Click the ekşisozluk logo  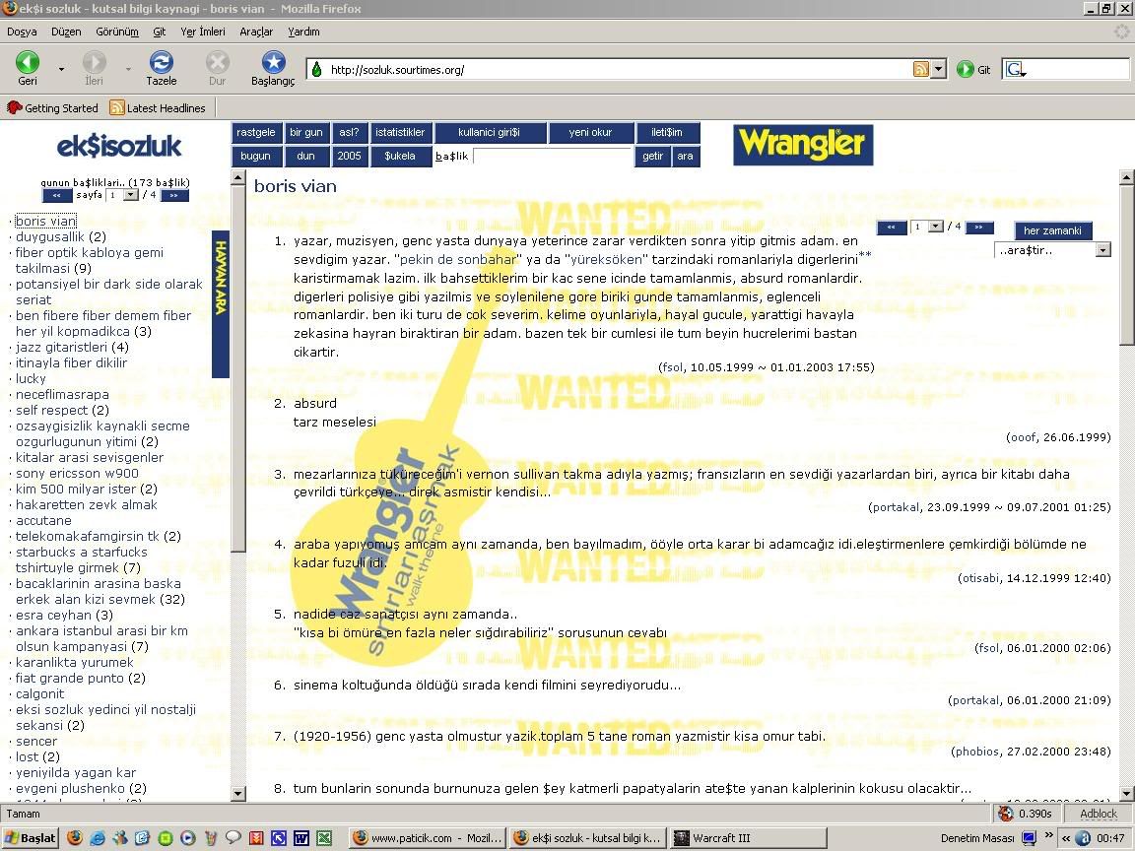119,146
